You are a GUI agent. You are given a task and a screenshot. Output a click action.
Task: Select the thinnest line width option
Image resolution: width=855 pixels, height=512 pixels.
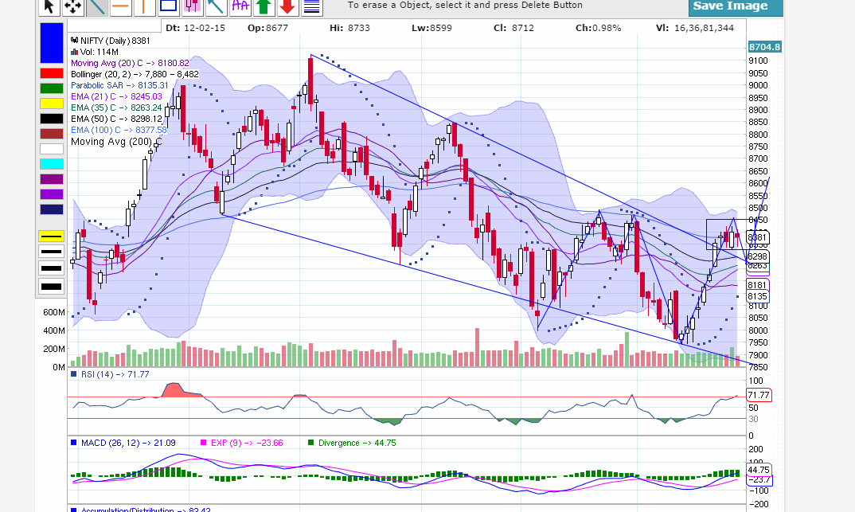(x=51, y=236)
